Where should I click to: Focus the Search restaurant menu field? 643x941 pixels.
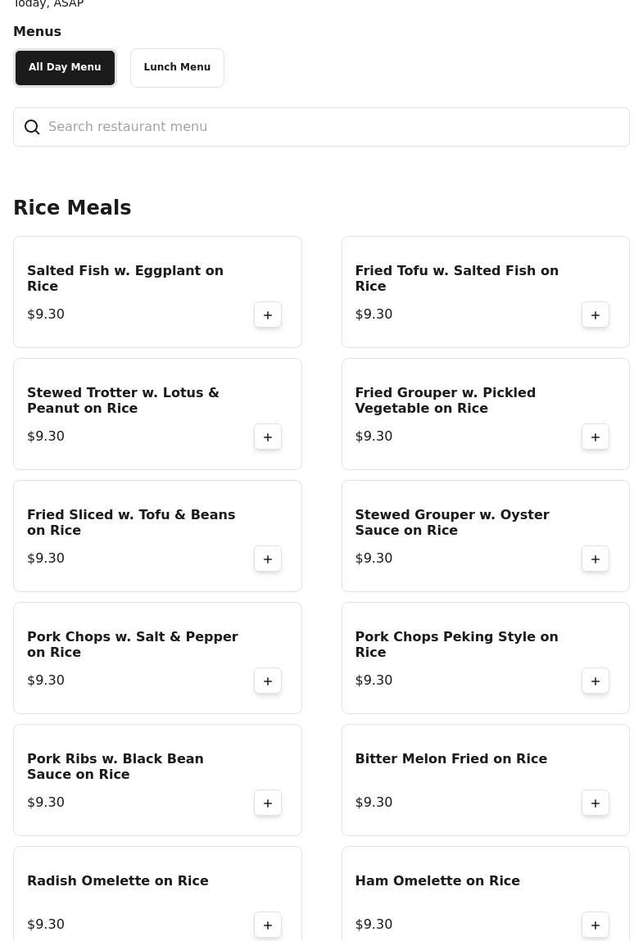coord(328,127)
